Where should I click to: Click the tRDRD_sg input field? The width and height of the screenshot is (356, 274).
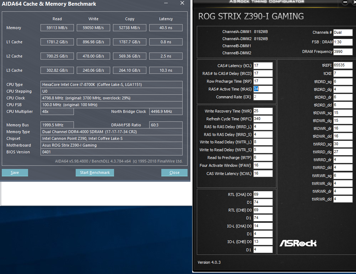(343, 81)
